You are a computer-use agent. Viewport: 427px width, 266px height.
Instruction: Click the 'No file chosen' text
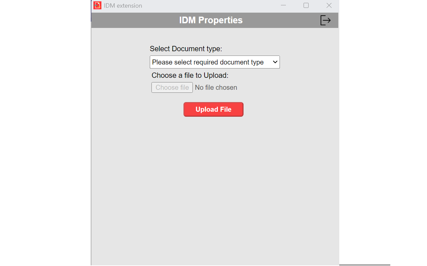pyautogui.click(x=216, y=87)
